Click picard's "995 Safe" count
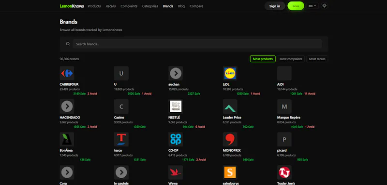The height and width of the screenshot is (185, 387). pyautogui.click(x=303, y=159)
